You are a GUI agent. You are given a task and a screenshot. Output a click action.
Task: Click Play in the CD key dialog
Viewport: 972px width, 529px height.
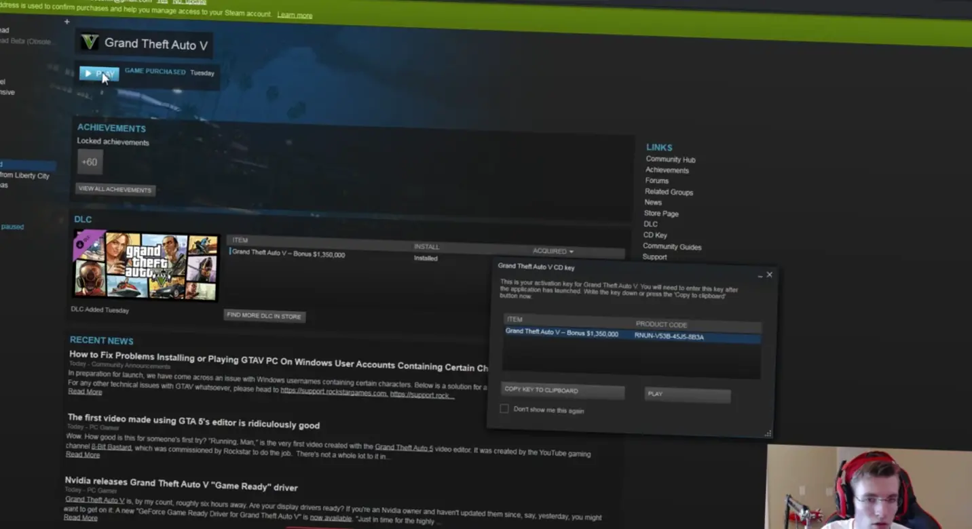pos(687,394)
